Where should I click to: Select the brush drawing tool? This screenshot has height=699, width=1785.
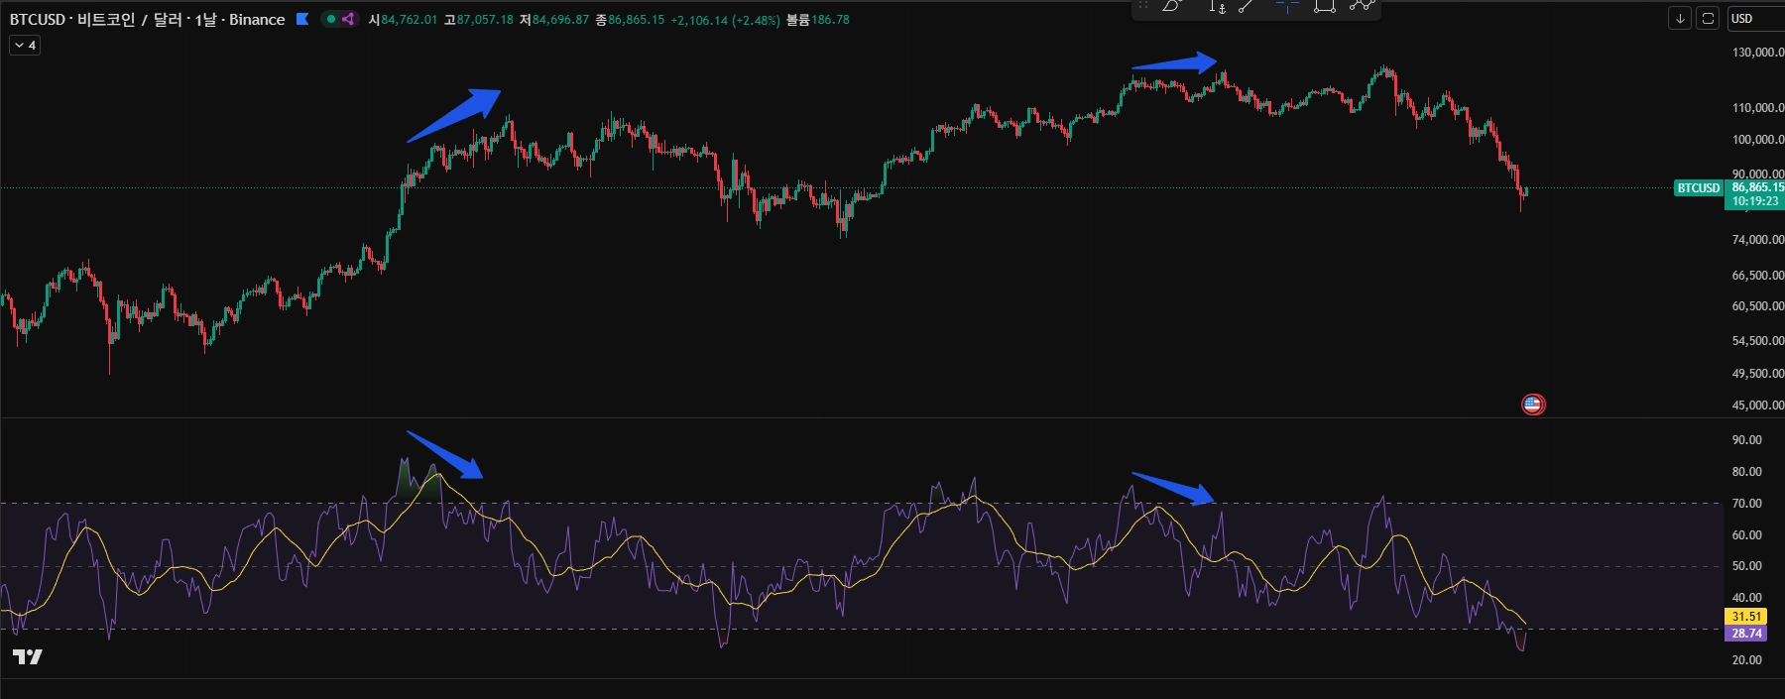(1172, 6)
